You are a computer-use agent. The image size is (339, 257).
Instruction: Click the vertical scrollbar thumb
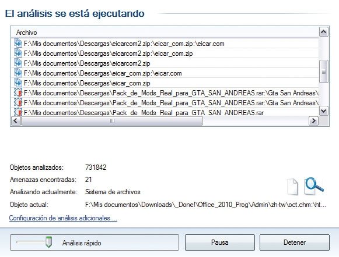click(323, 72)
